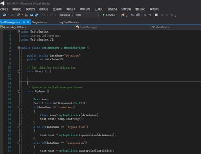This screenshot has height=154, width=201.
Task: Click the Find in Files icon
Action: pyautogui.click(x=123, y=15)
